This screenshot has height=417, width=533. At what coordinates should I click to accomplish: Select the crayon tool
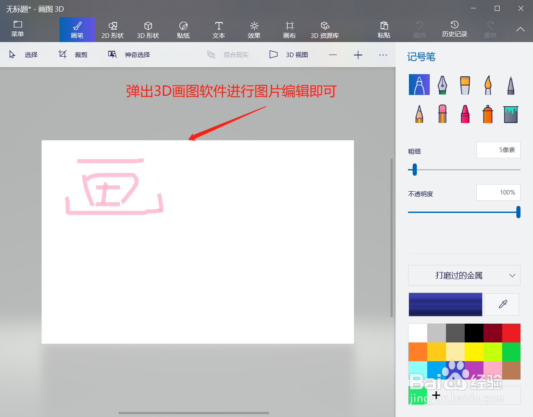pyautogui.click(x=465, y=113)
